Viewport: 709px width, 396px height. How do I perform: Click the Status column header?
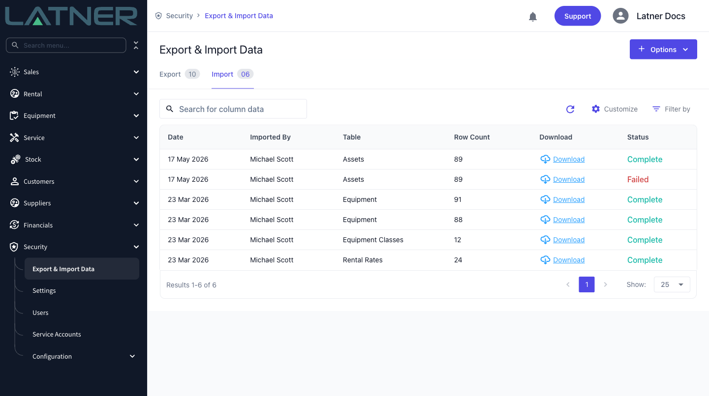coord(638,137)
